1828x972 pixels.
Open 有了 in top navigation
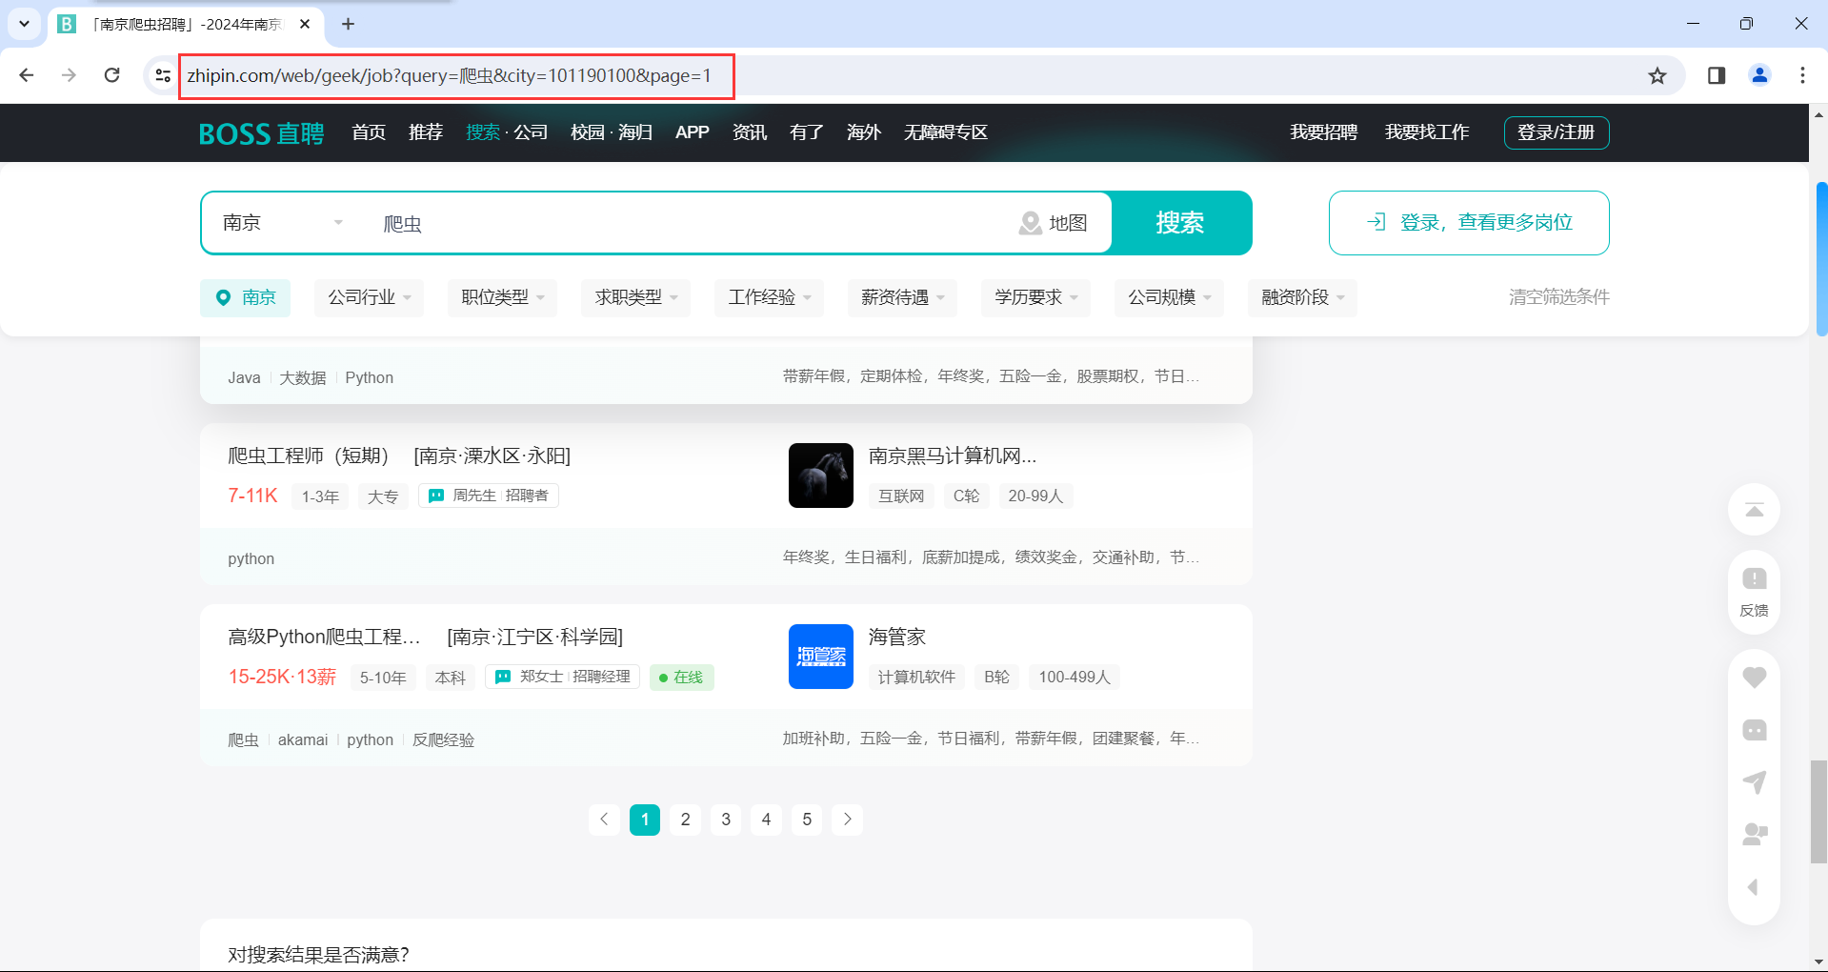coord(807,132)
